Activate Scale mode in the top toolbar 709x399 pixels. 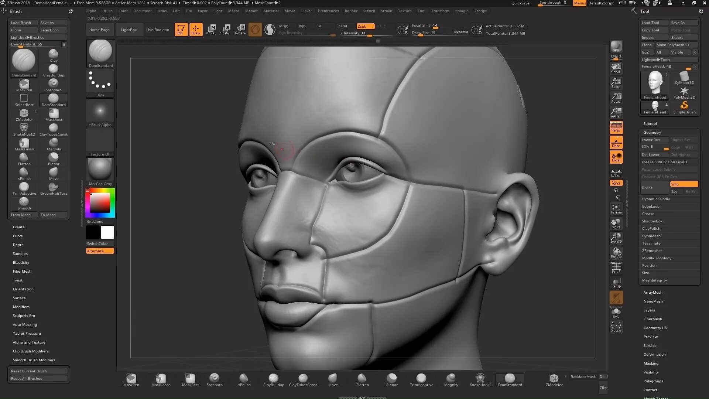click(225, 29)
